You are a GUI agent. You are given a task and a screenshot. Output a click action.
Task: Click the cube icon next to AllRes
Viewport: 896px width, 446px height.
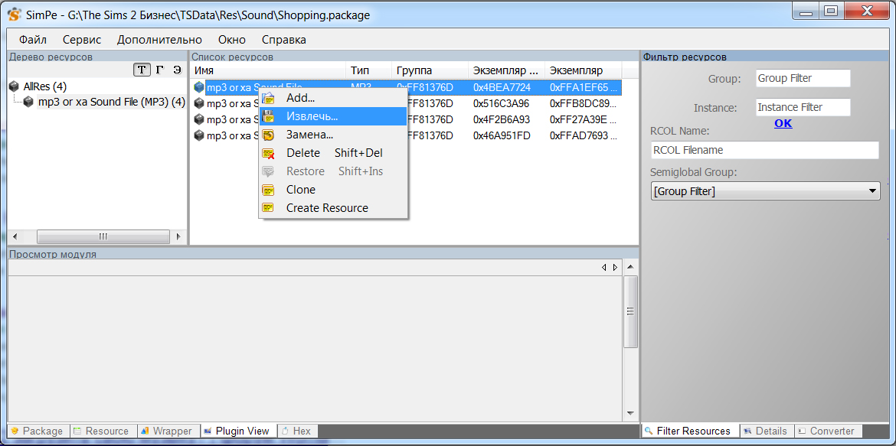14,86
